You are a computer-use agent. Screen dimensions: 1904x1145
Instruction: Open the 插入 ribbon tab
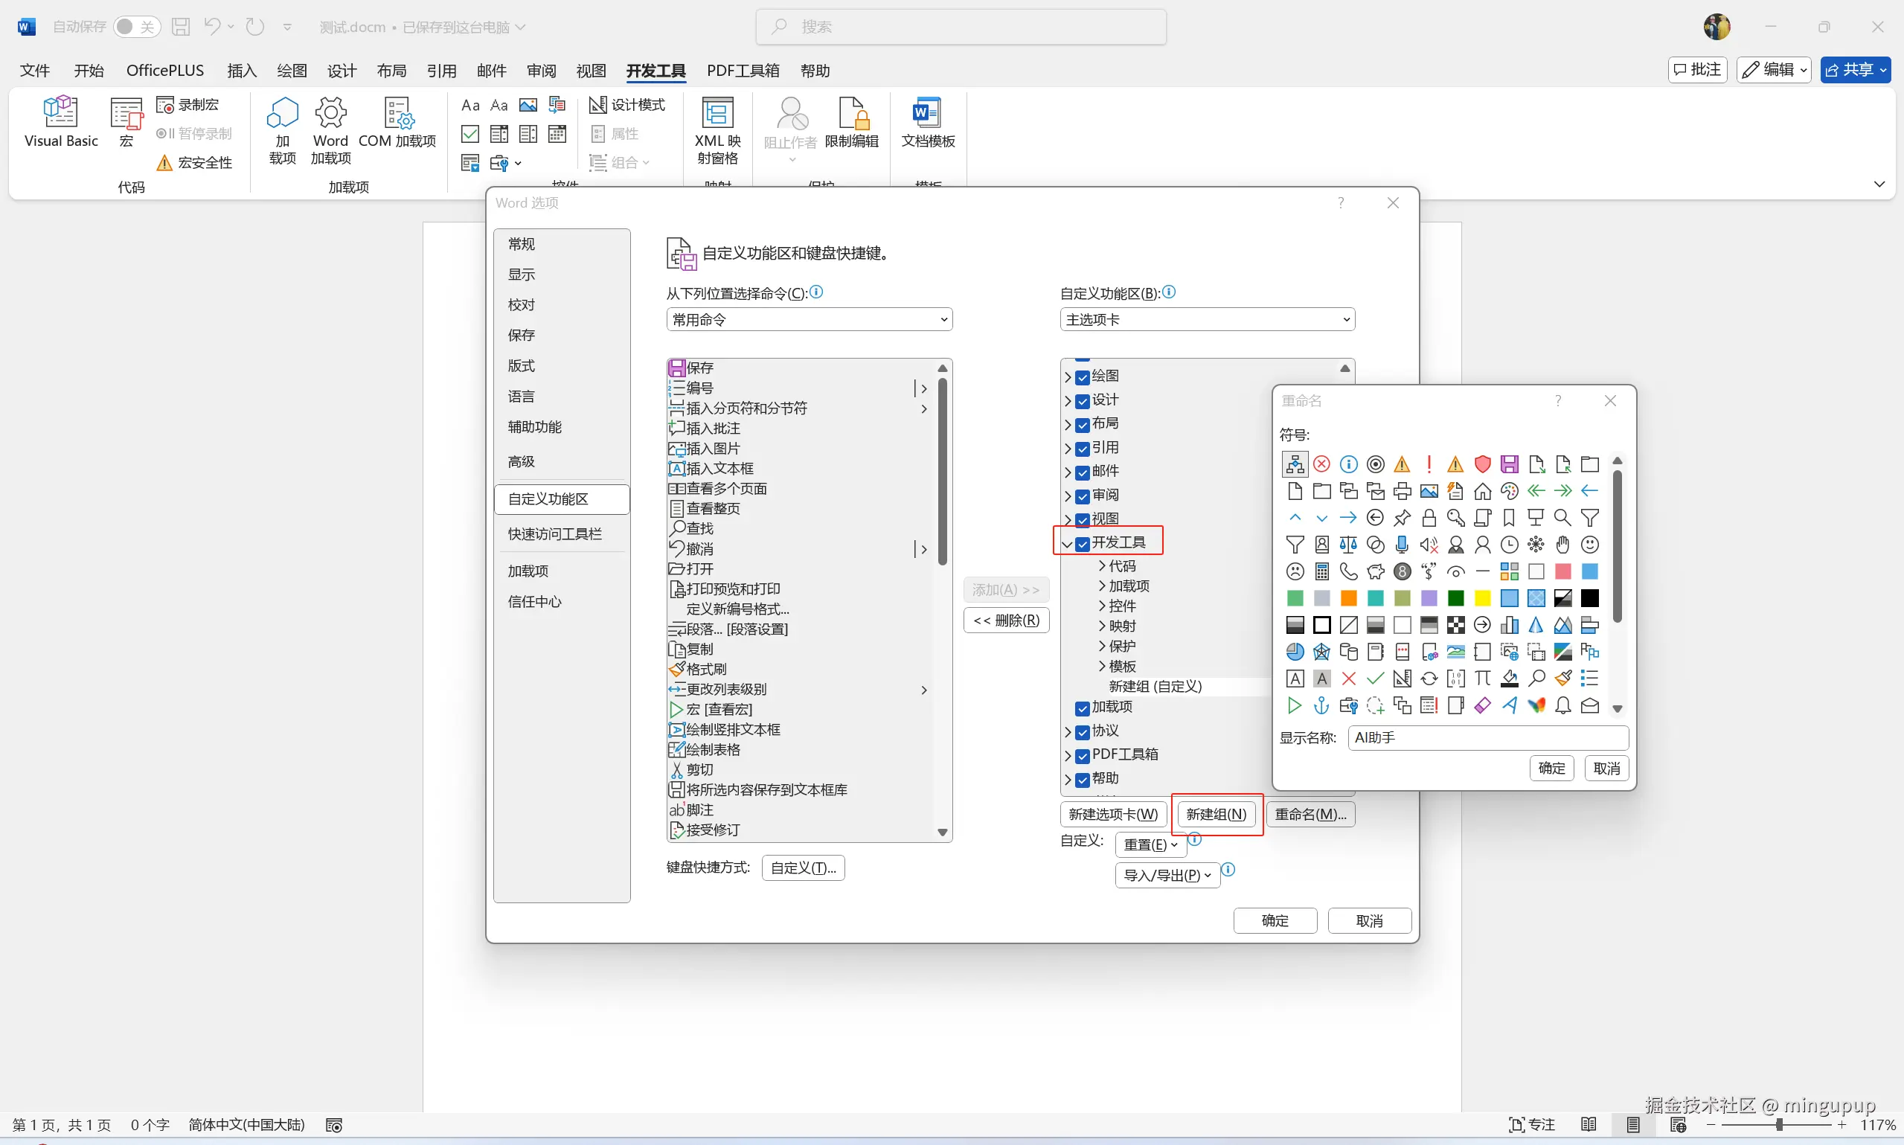[x=241, y=71]
